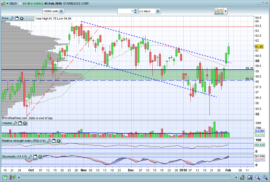Click the Feb marker on the date axis
The width and height of the screenshot is (270, 182).
(228, 170)
